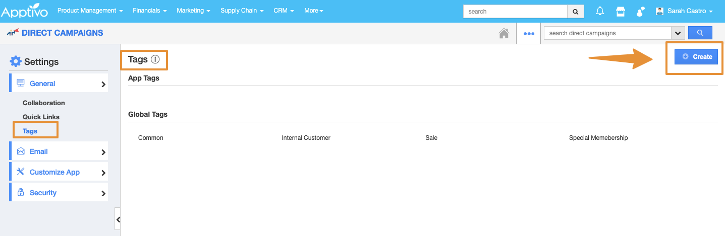Click the home icon

point(504,33)
